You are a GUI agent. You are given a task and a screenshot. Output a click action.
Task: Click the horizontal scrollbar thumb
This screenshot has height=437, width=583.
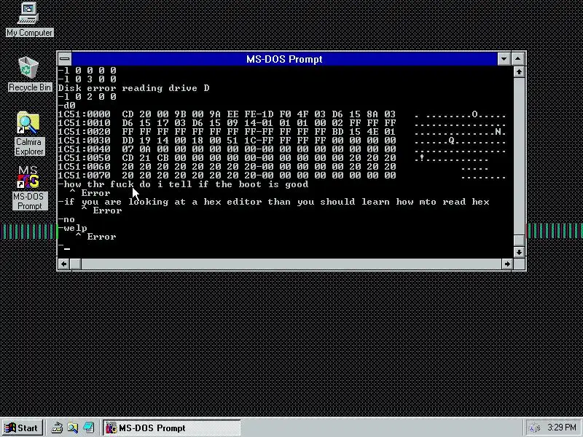[76, 264]
